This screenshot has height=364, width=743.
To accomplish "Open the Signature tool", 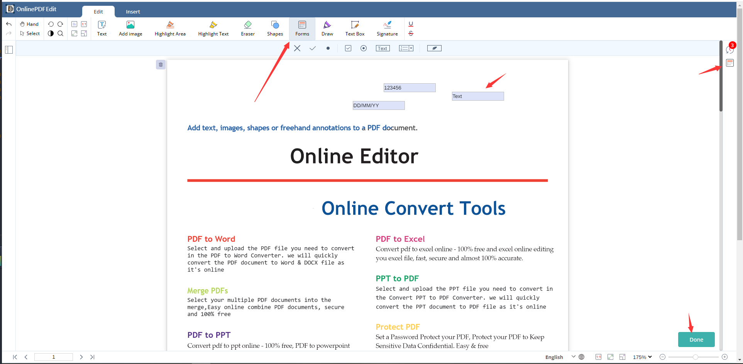I will click(387, 28).
